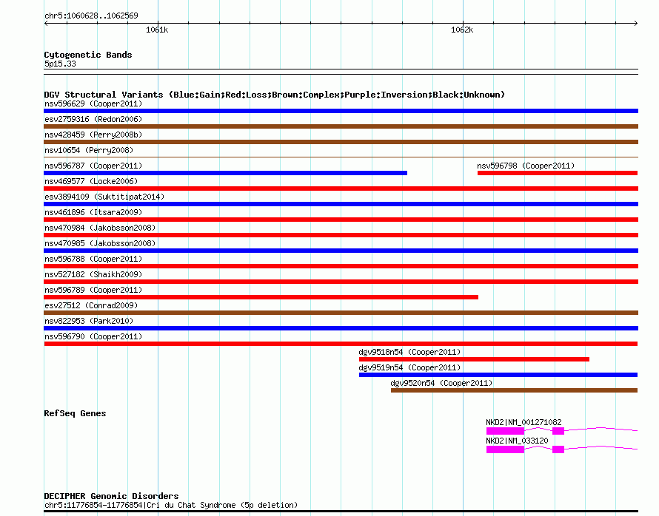Click the nsv596629 (Cooper2011) variant label
659x516 pixels.
point(93,103)
